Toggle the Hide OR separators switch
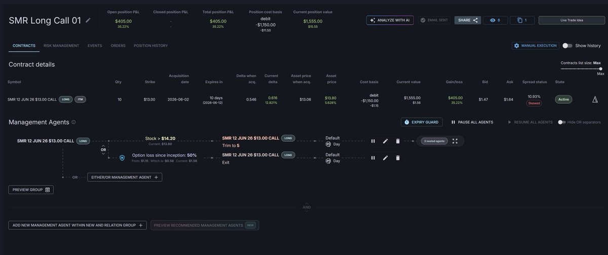This screenshot has width=608, height=255. [x=561, y=122]
